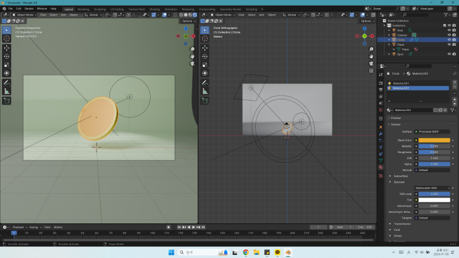459x258 pixels.
Task: Toggle camera view icon in left viewport
Action: [x=193, y=63]
